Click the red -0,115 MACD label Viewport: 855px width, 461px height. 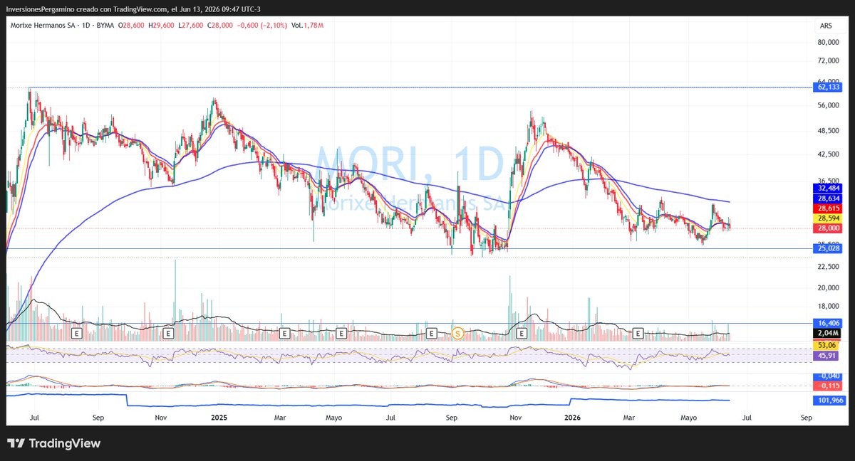click(826, 385)
